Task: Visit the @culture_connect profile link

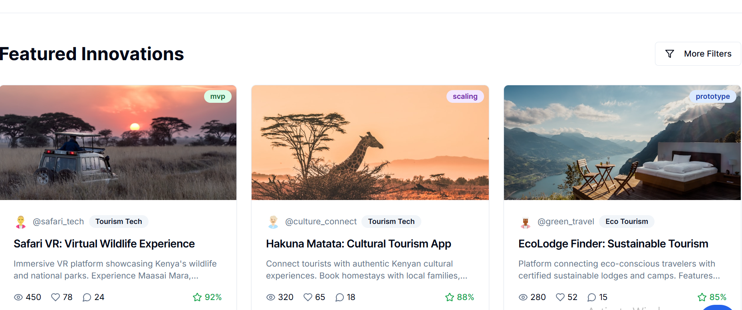Action: (321, 222)
